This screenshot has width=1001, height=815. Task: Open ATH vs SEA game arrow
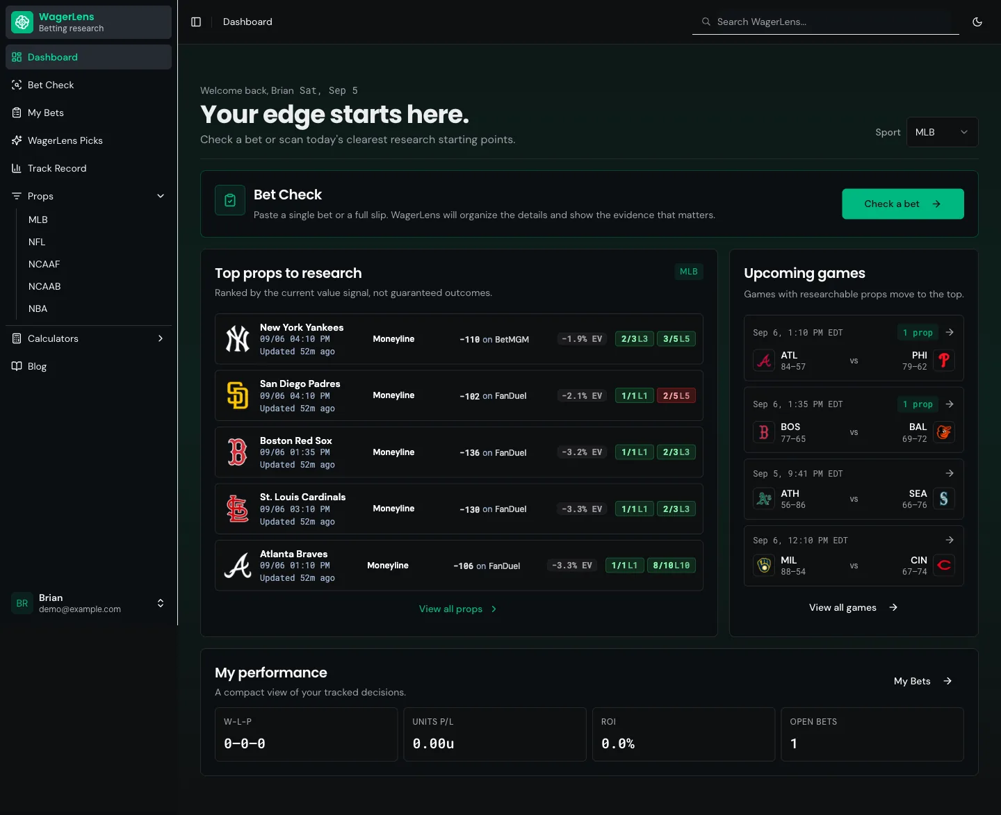[x=950, y=473]
